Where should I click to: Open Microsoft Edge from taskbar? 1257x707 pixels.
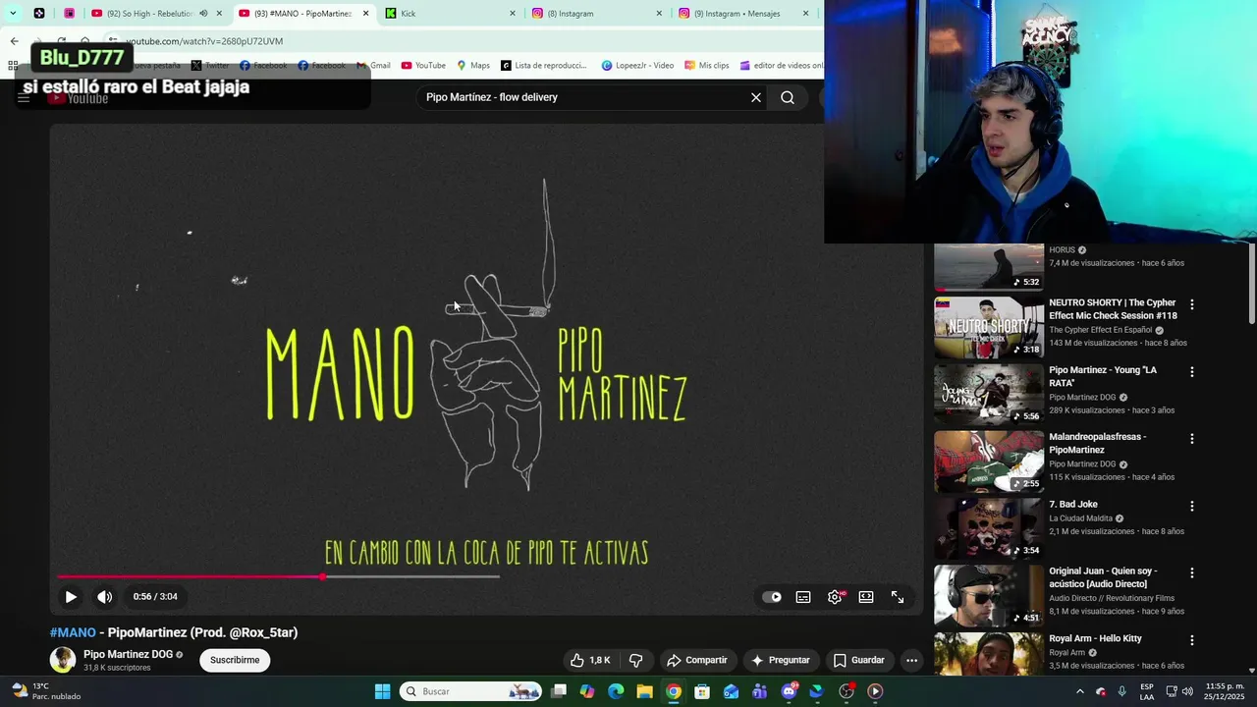click(616, 691)
